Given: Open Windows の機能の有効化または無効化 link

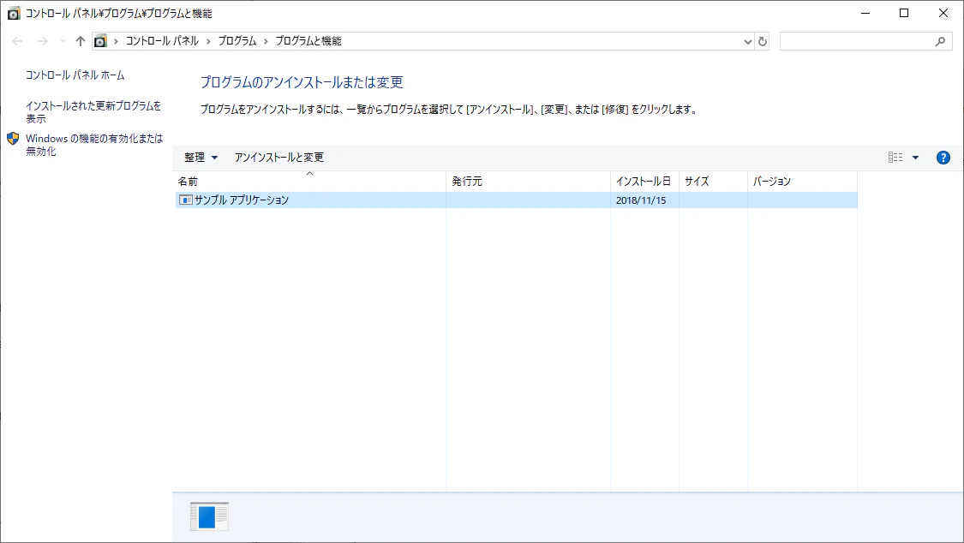Looking at the screenshot, I should (94, 145).
